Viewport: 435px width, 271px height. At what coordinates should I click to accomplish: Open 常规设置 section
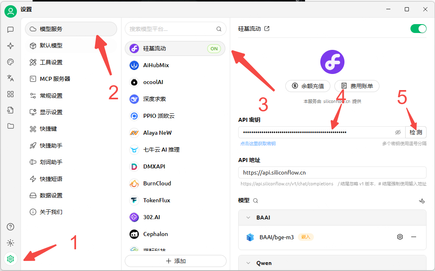pos(71,96)
